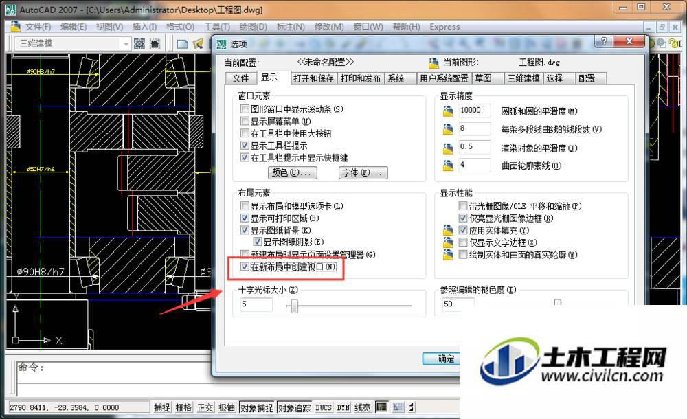Toggle 对象捕捉 object snap in status bar

coord(257,407)
